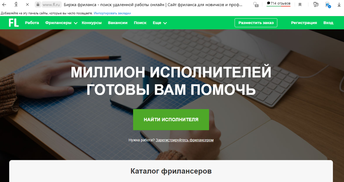The image size is (344, 182).
Task: Stop page loading with the X icon
Action: click(x=27, y=5)
